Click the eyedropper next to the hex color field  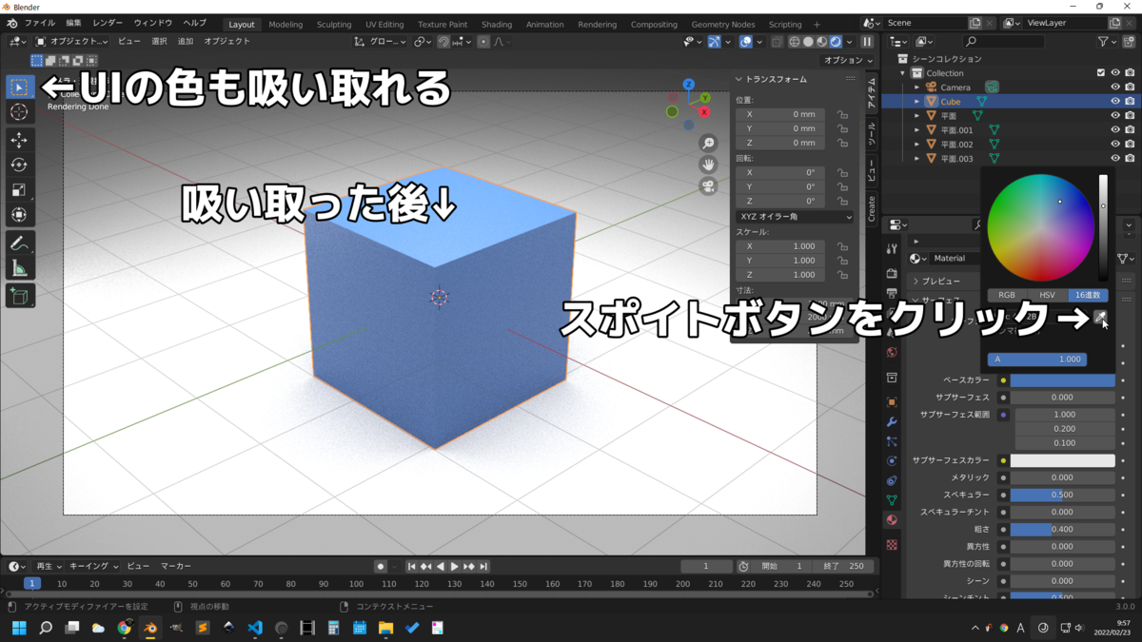[x=1100, y=316]
